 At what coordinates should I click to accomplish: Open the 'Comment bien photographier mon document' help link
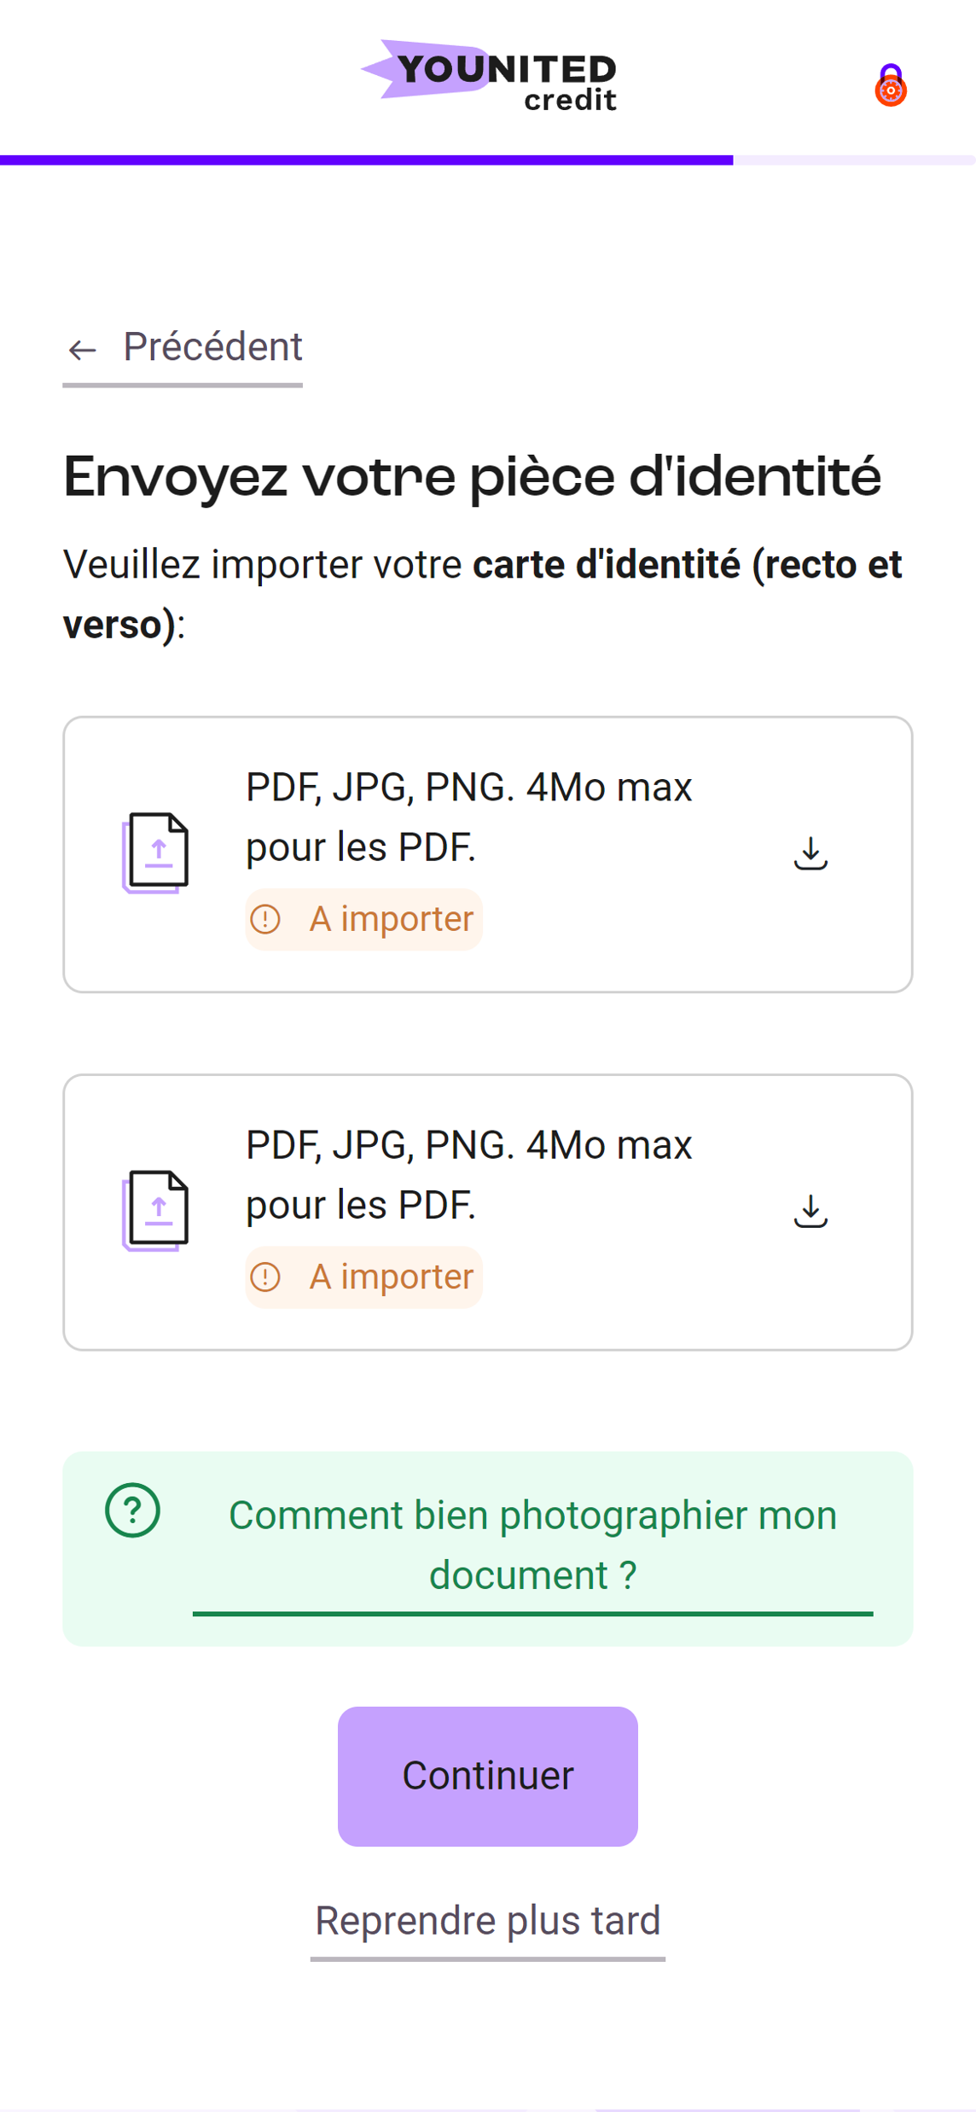[532, 1545]
